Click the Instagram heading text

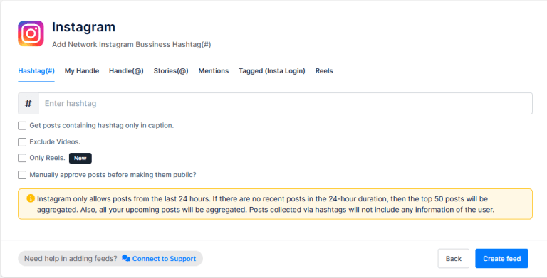pos(84,27)
